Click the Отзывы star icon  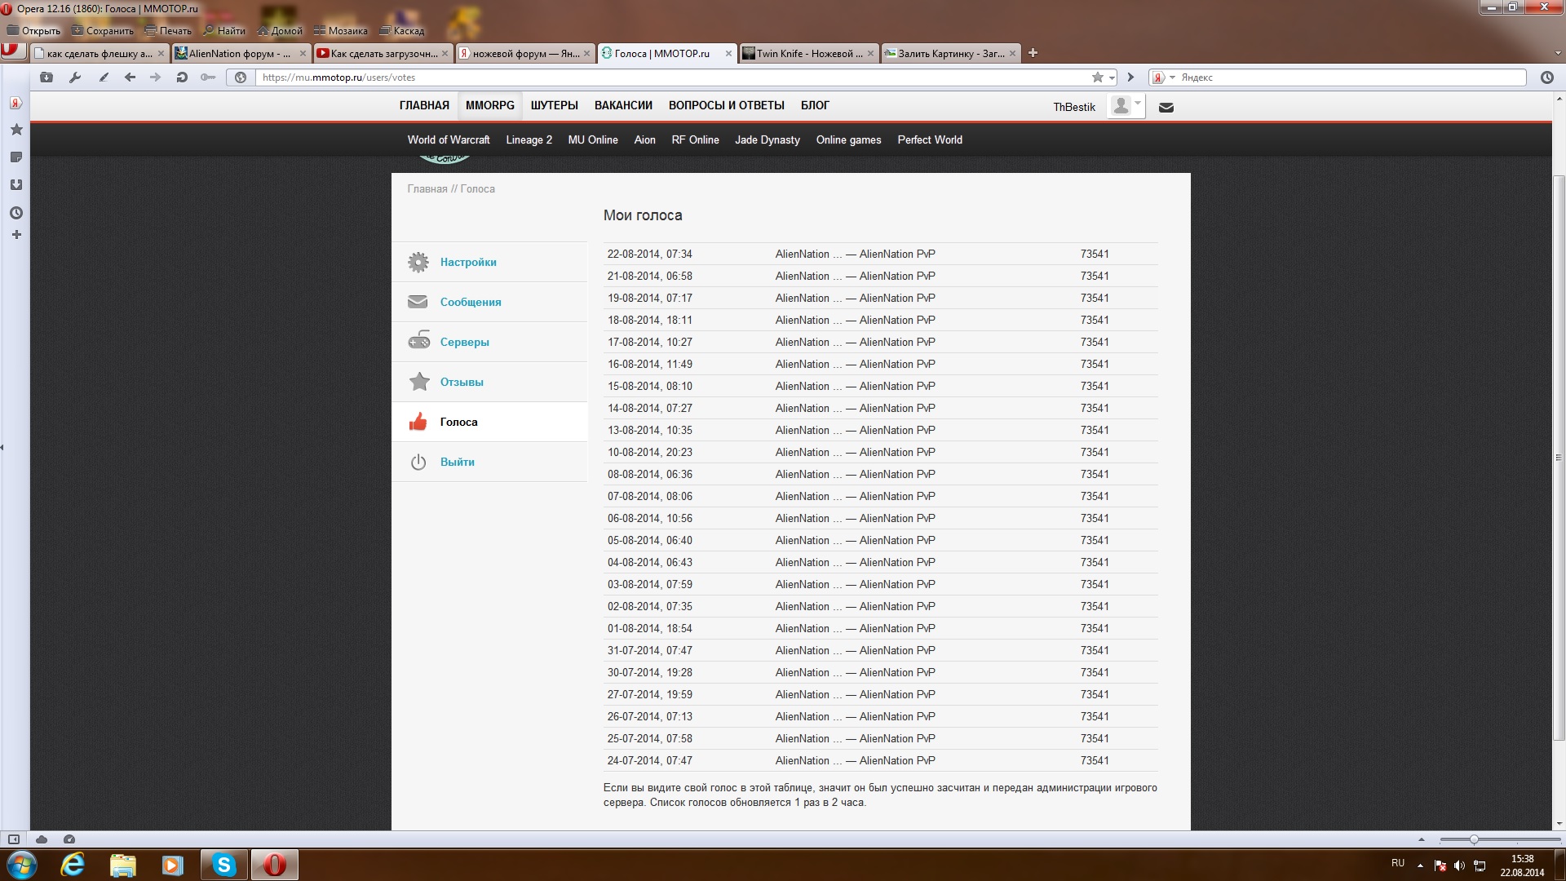pos(419,381)
